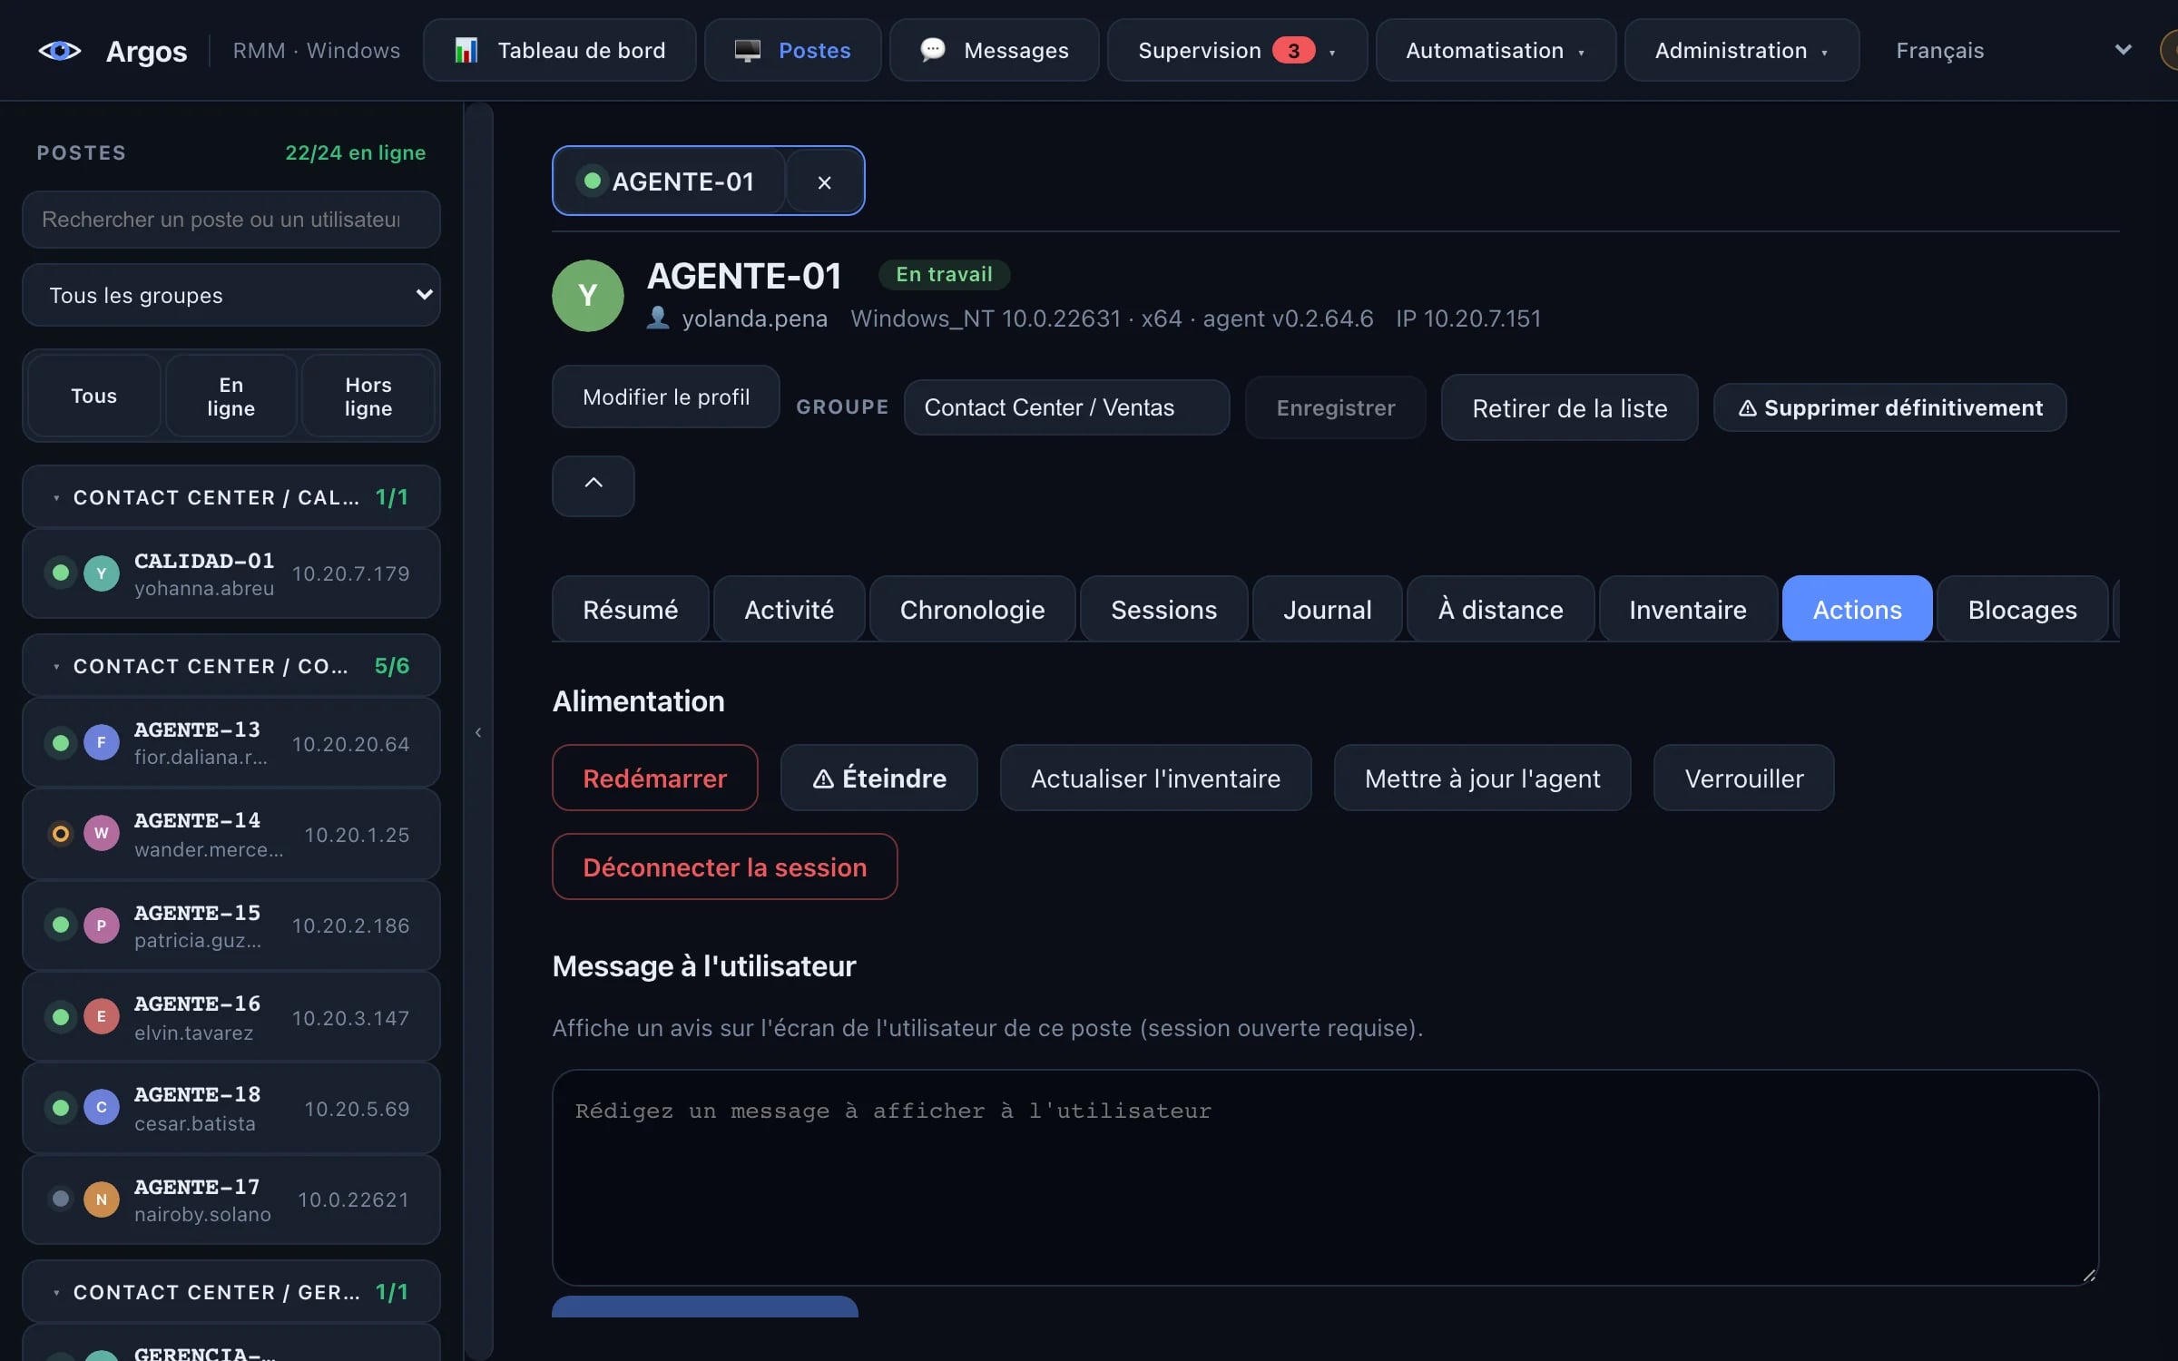
Task: Click the green status dot on AGENTE-01 tab
Action: pos(593,181)
